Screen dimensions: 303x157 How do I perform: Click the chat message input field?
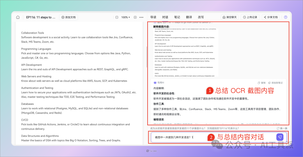pos(180,137)
